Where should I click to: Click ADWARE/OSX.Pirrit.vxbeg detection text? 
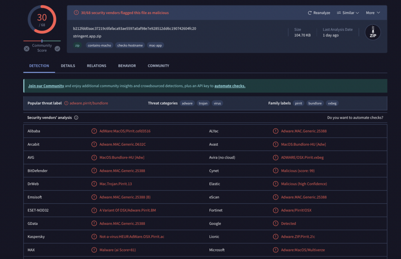pos(302,158)
